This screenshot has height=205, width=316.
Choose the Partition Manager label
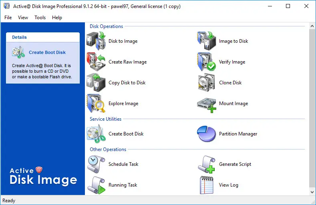coord(238,134)
